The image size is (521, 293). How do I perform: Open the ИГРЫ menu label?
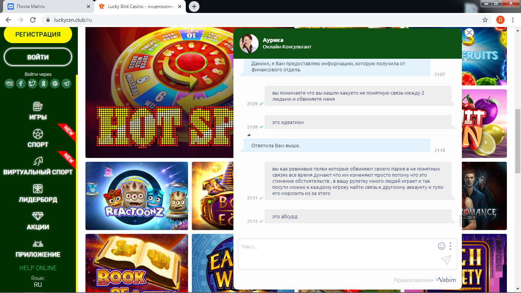[x=38, y=117]
